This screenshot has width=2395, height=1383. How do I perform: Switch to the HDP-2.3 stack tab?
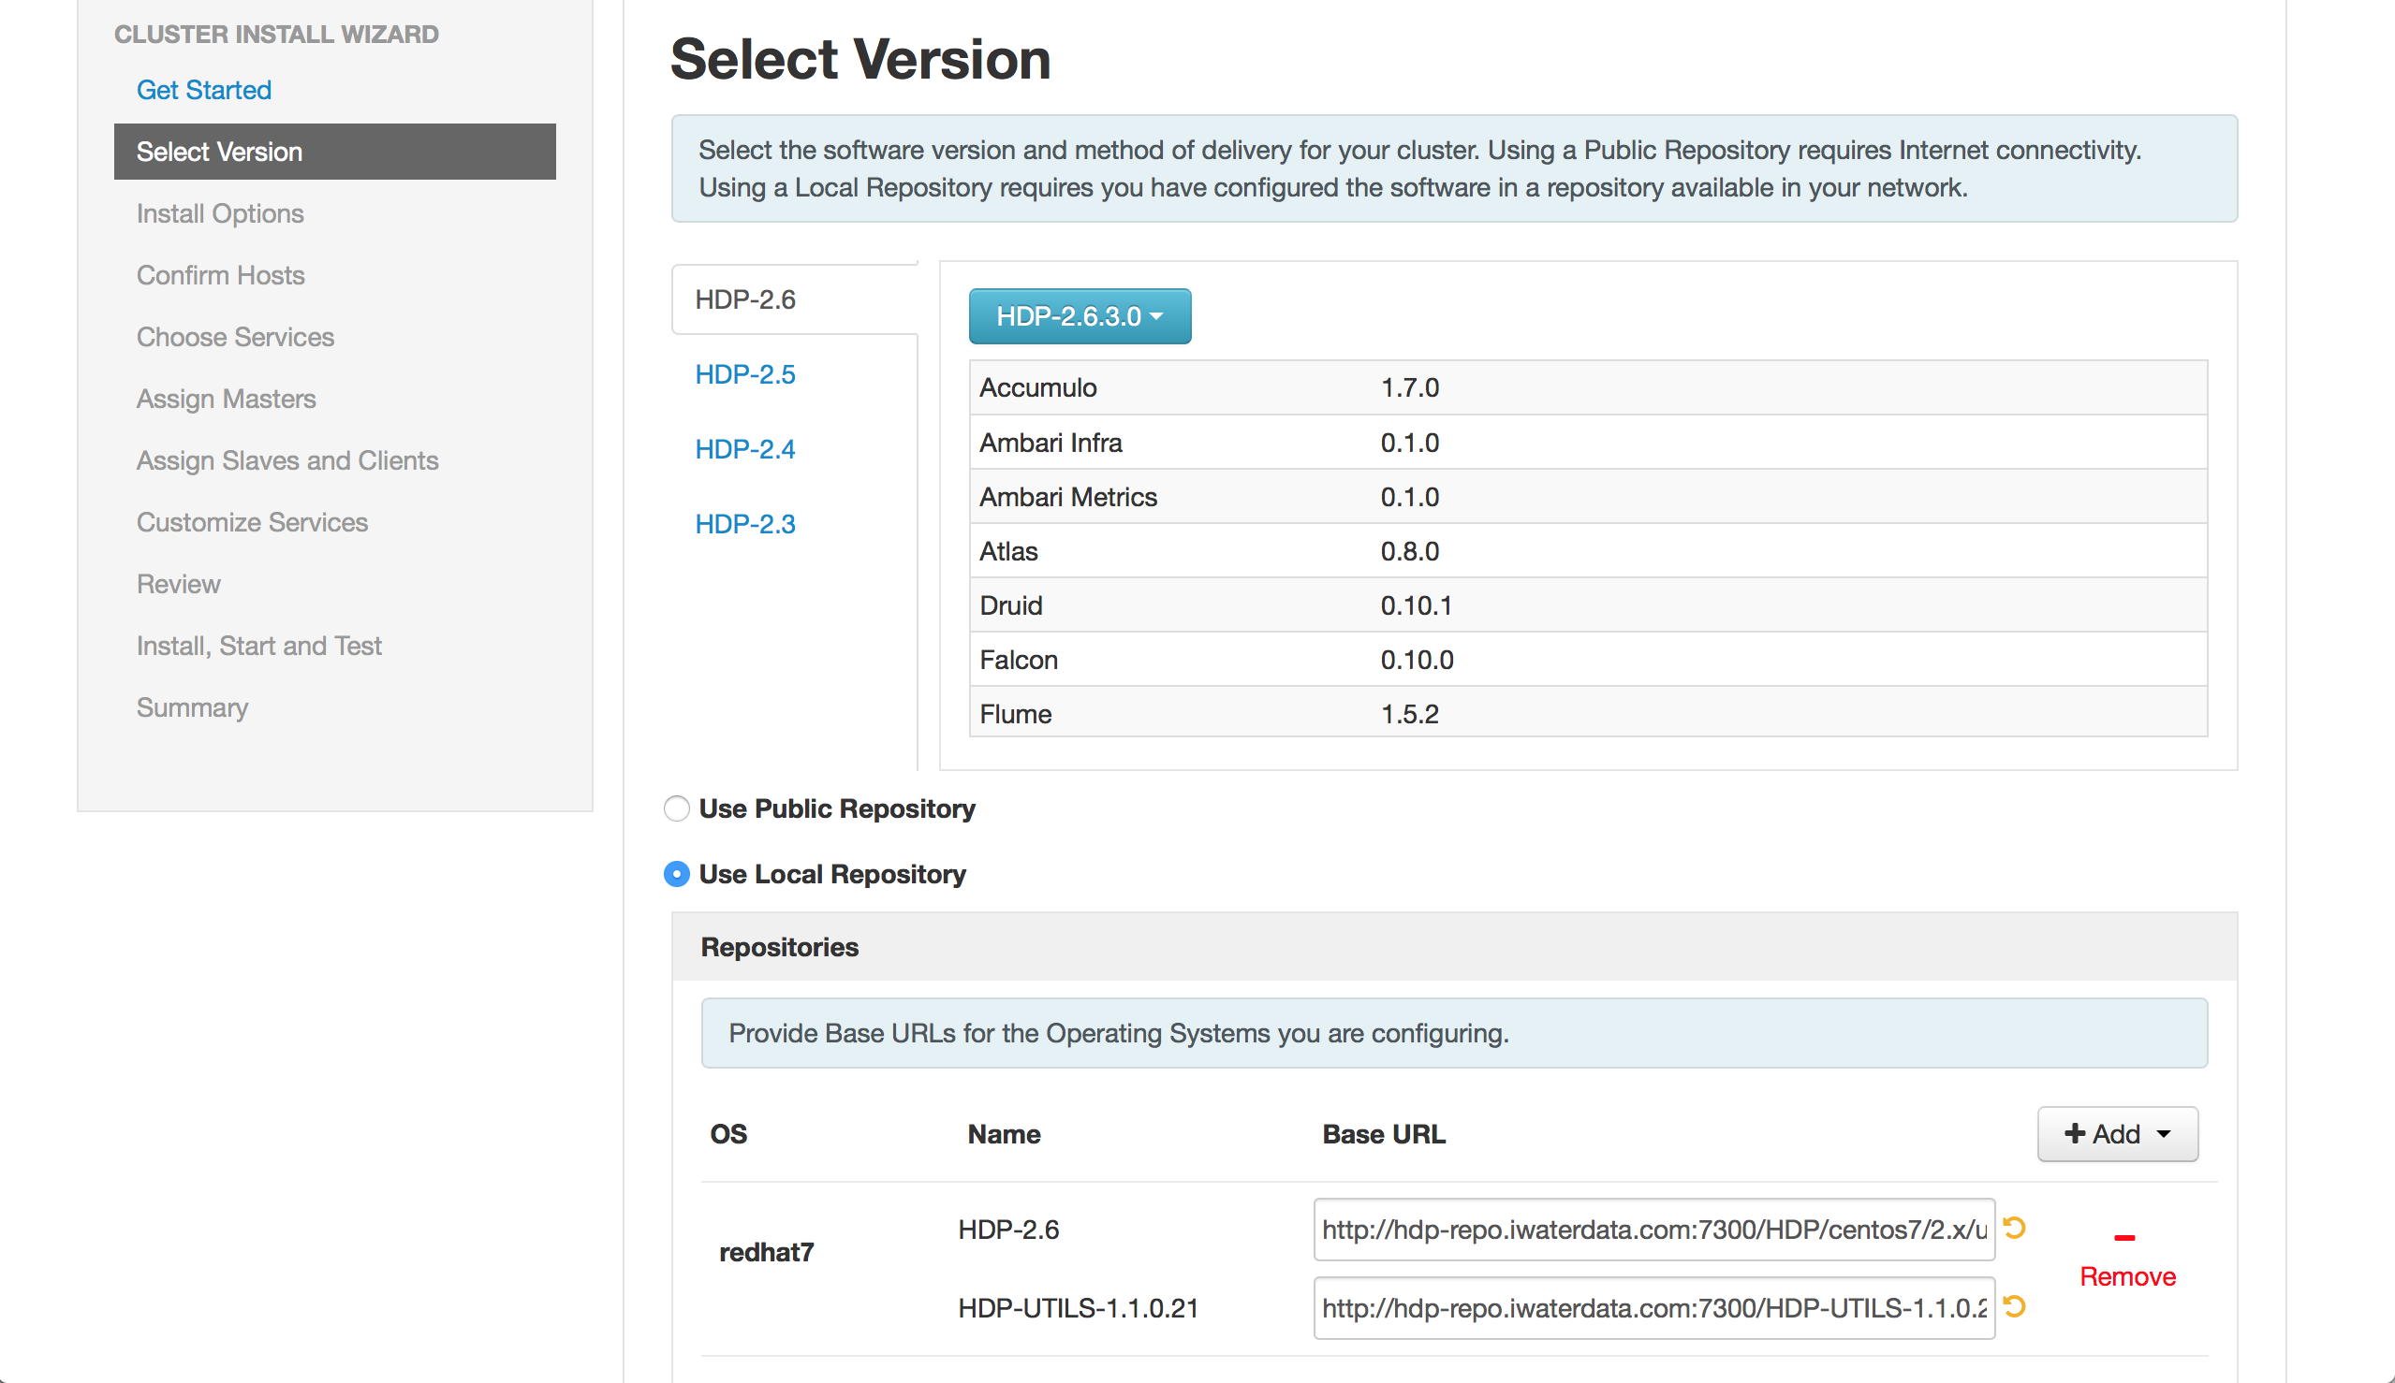pyautogui.click(x=745, y=524)
